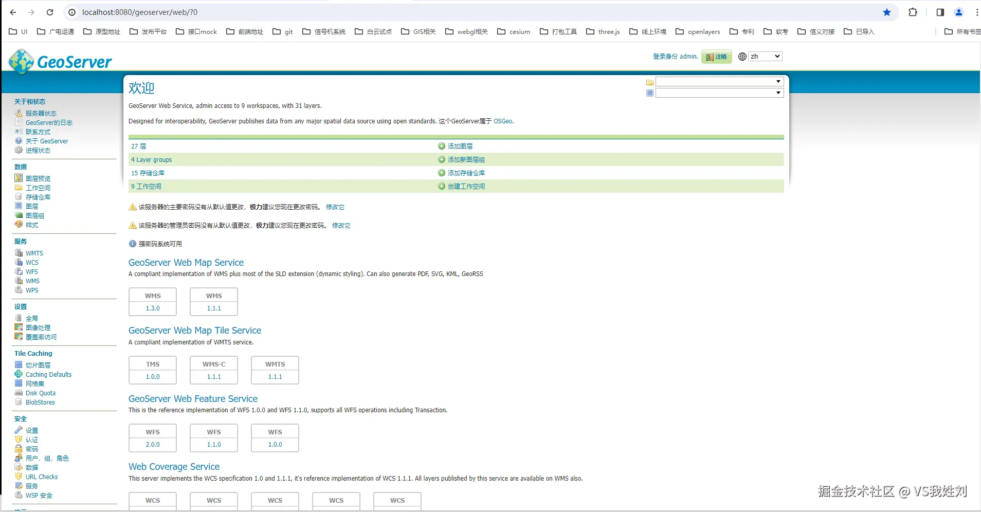Click the contact info icon (联系方式)
This screenshot has height=512, width=981.
pyautogui.click(x=19, y=132)
